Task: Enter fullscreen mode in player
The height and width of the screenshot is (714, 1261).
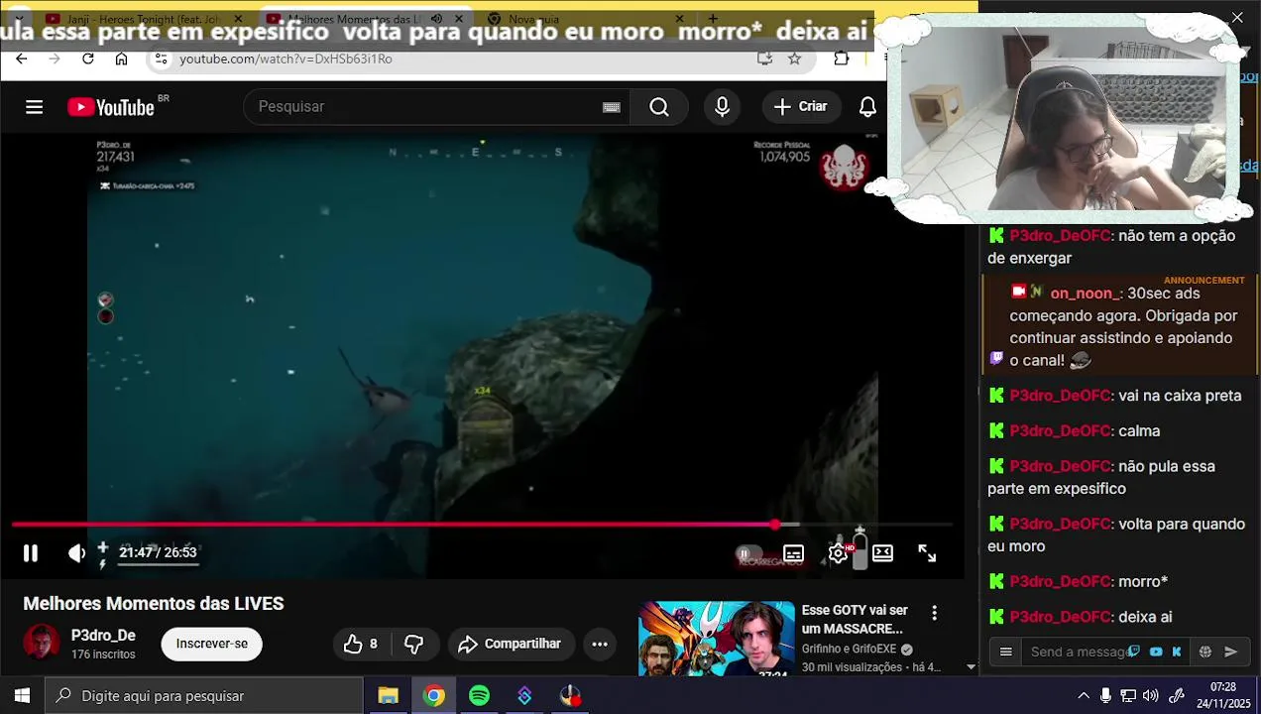Action: coord(927,553)
